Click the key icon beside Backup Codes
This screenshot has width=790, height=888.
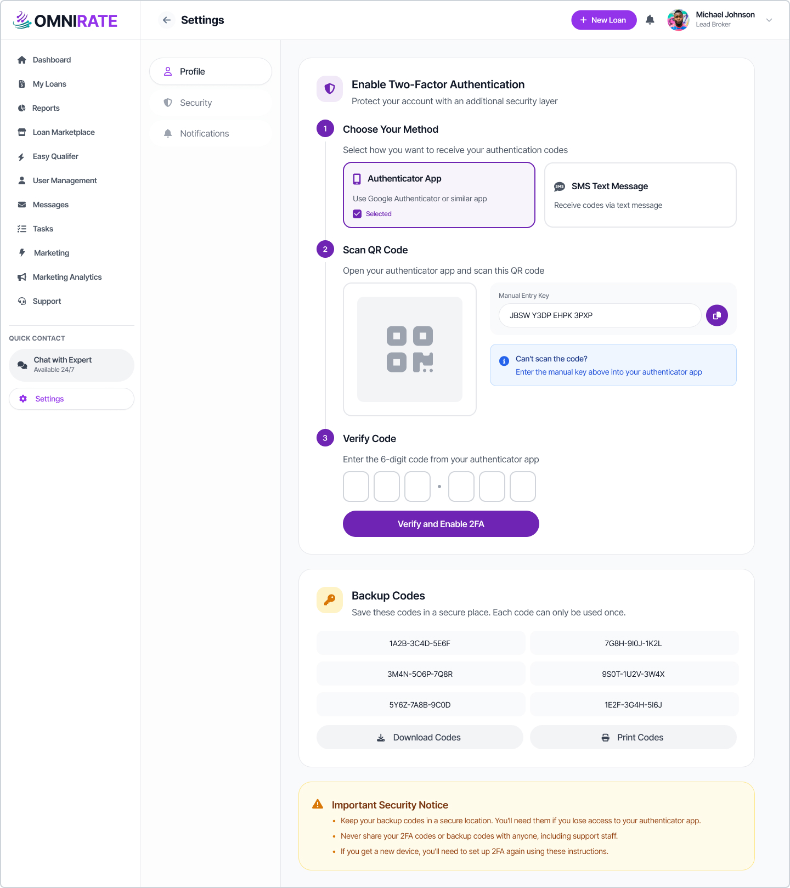pos(330,599)
